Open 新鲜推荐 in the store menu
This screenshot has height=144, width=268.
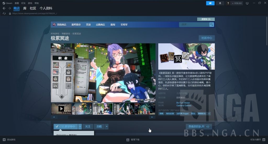[x=76, y=25]
